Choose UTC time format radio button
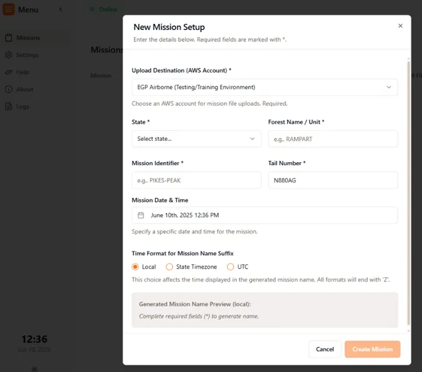 [x=231, y=267]
